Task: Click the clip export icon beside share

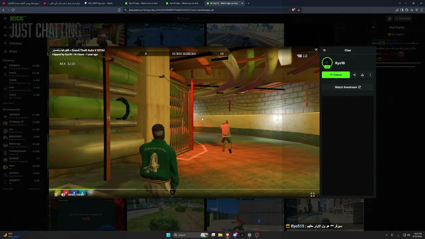Action: pyautogui.click(x=362, y=75)
